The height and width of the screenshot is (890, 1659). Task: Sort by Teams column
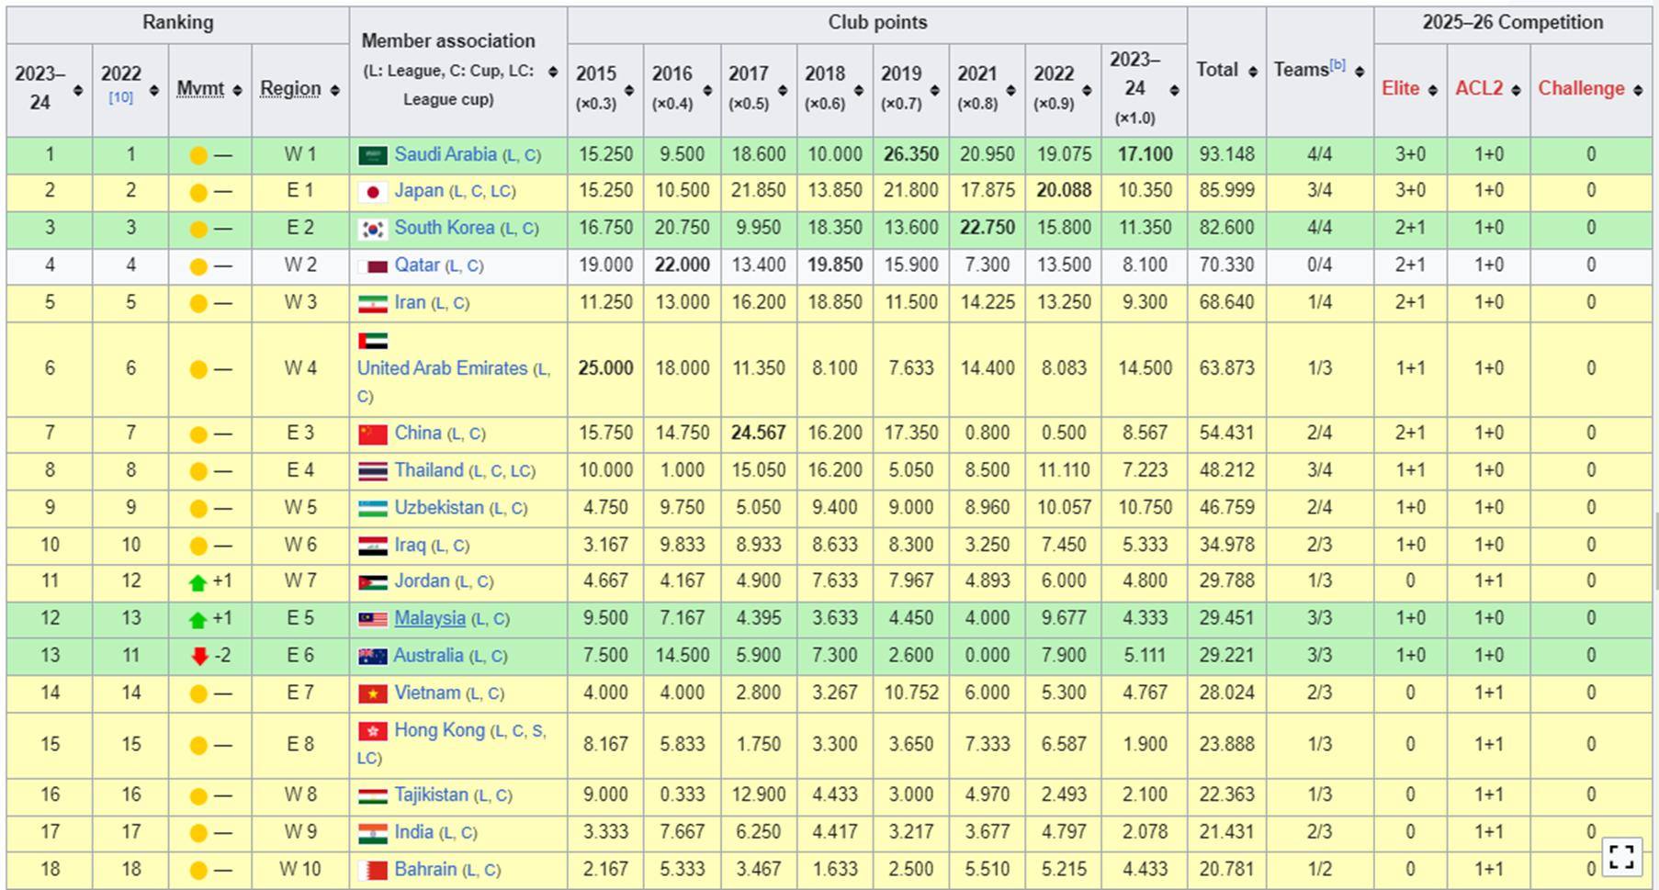tap(1360, 72)
